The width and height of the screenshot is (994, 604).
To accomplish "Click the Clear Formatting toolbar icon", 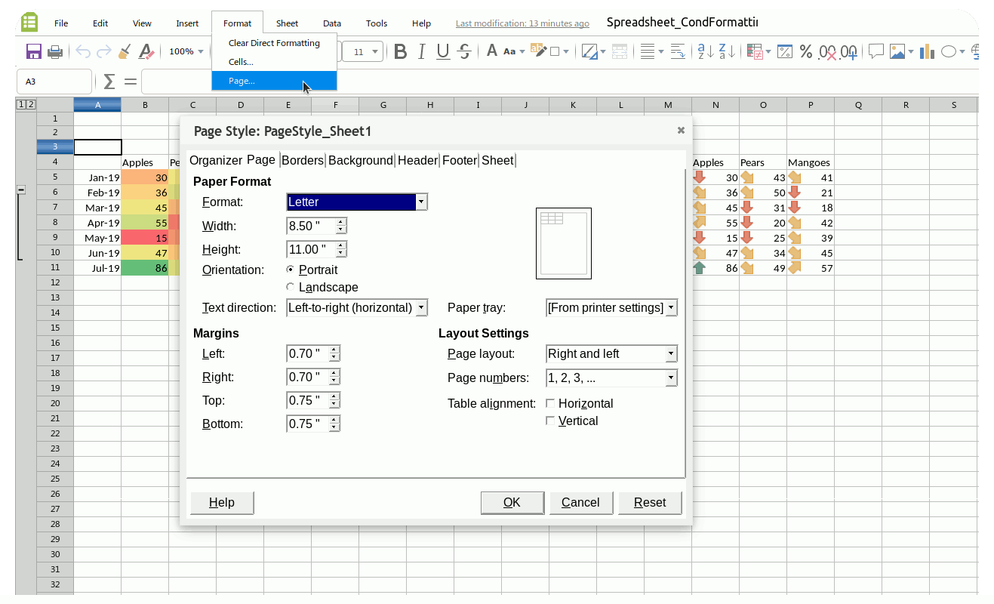I will coord(146,51).
